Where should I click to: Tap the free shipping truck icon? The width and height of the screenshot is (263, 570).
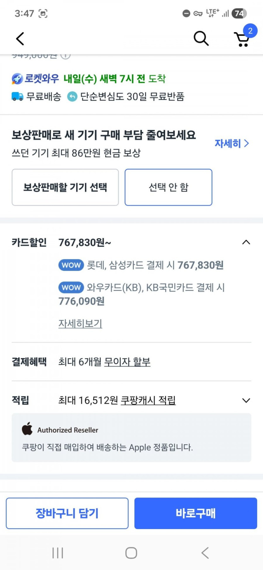(17, 96)
